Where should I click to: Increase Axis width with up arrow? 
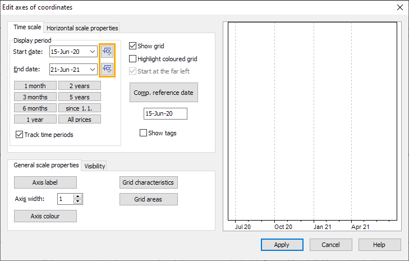coord(78,196)
